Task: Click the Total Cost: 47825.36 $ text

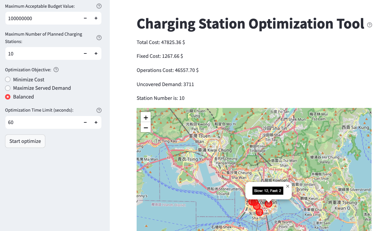Action: (x=161, y=42)
